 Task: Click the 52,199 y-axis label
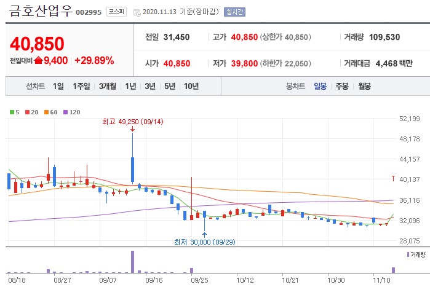(x=410, y=119)
